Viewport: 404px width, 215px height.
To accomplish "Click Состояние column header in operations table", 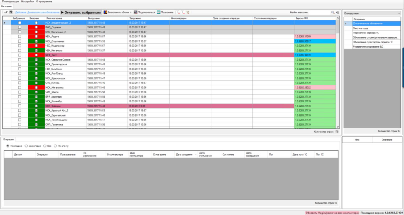I will coord(232,154).
